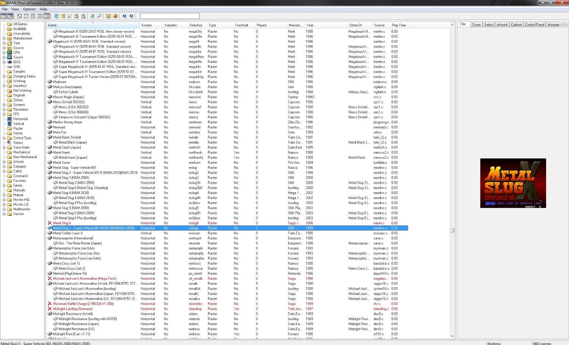Click the toolbar search input field

click(170, 16)
